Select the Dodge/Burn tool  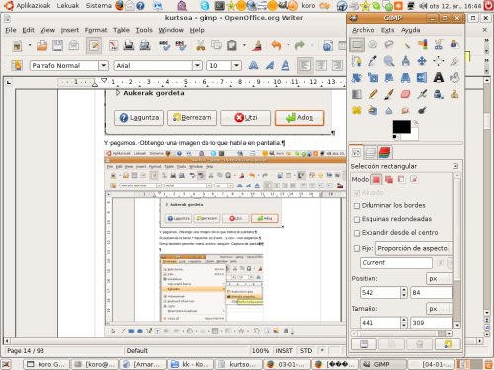pyautogui.click(x=422, y=111)
